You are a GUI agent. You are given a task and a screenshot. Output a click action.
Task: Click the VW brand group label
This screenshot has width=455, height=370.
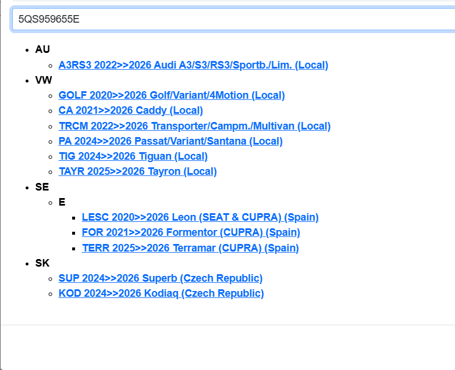[x=43, y=80]
